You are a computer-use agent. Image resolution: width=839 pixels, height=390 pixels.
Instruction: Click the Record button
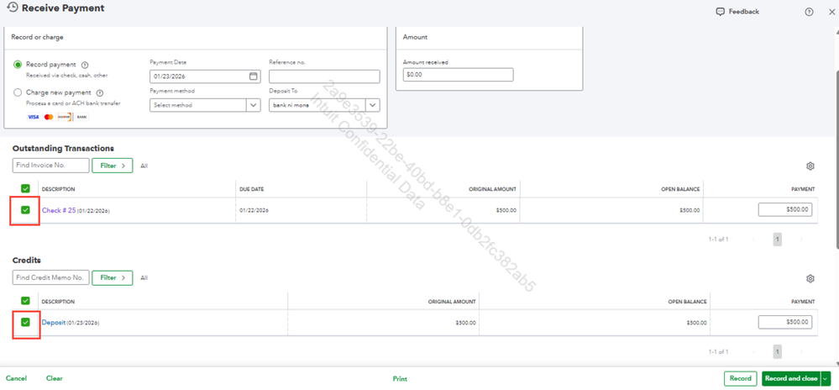(741, 379)
